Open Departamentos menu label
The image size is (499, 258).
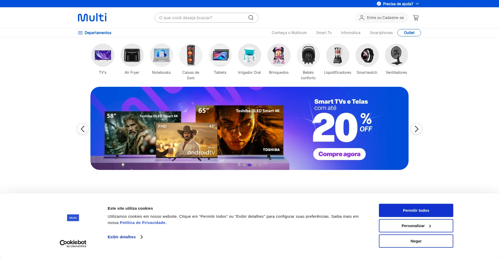pos(98,33)
